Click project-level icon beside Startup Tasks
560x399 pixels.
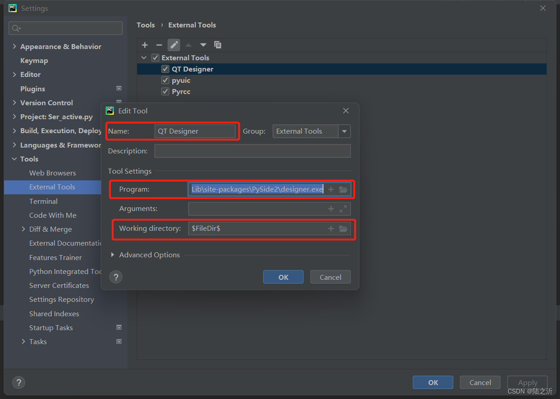119,327
